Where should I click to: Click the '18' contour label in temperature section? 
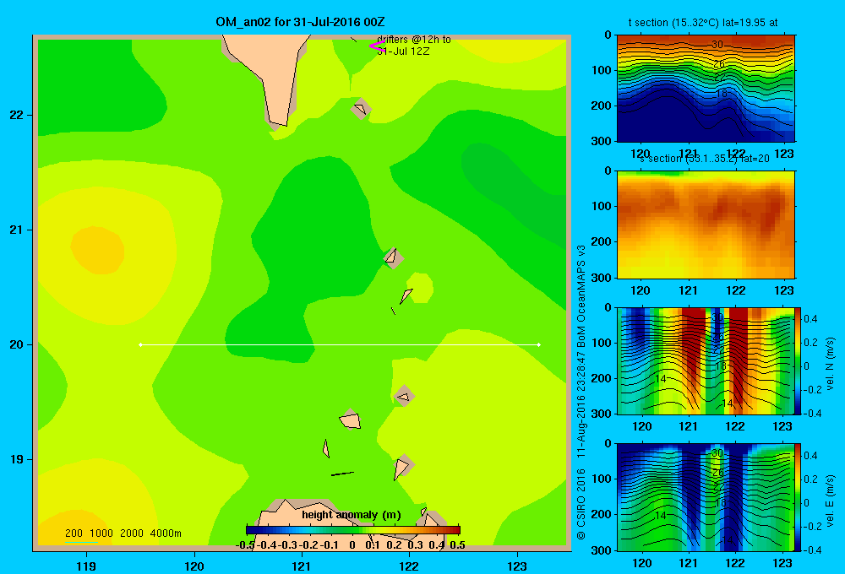(x=722, y=93)
